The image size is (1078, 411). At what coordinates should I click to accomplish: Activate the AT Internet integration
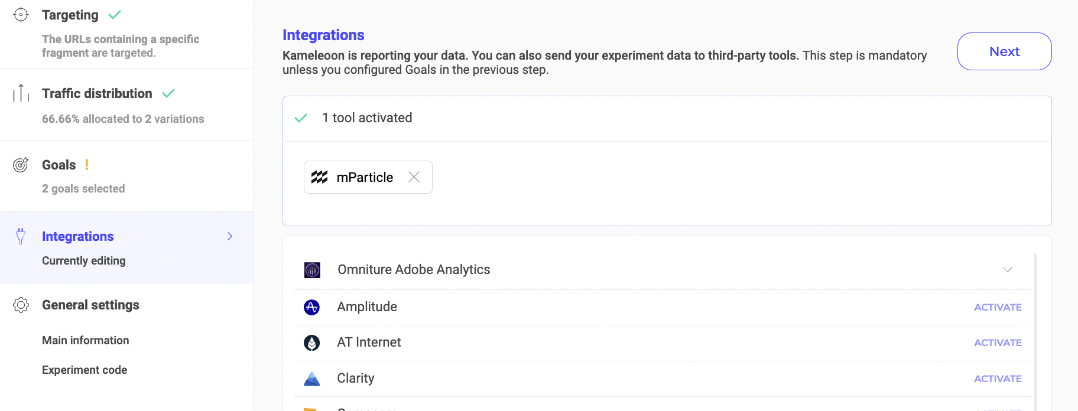point(998,342)
